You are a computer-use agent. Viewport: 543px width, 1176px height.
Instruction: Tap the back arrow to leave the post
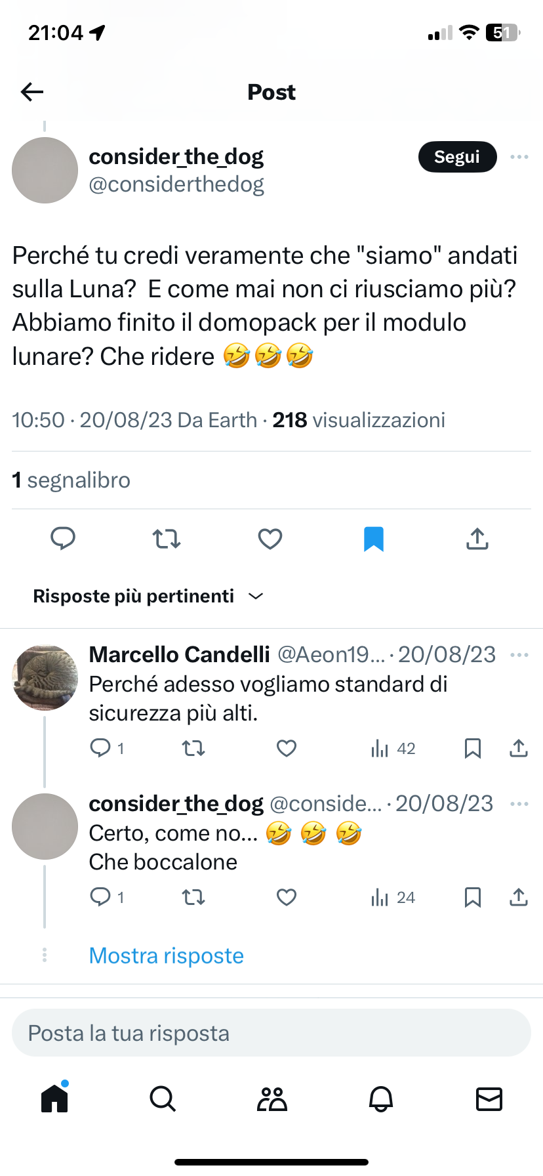tap(32, 92)
